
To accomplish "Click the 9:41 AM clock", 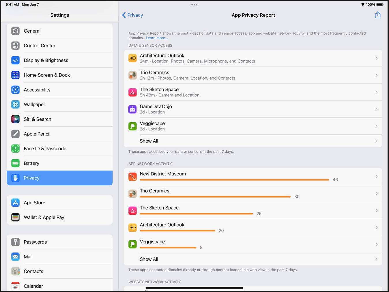I will click(x=12, y=5).
